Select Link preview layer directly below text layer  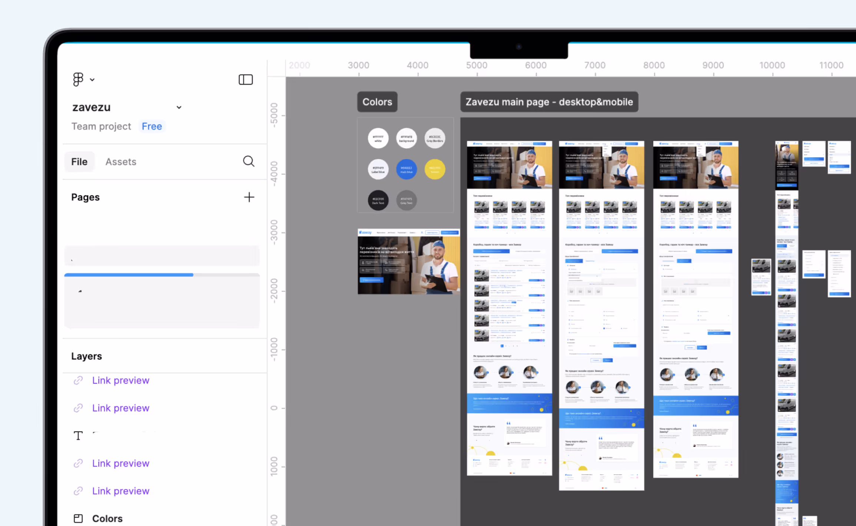point(121,463)
